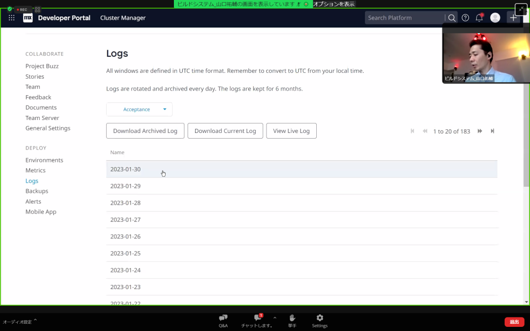The width and height of the screenshot is (530, 331).
Task: Open the Q&A panel
Action: click(x=223, y=320)
